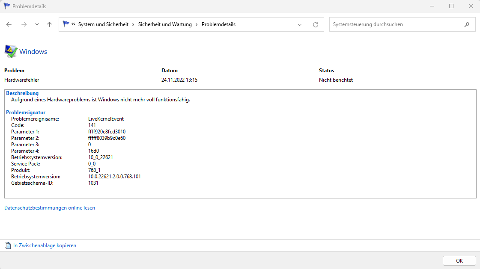Screen dimensions: 480x269
Task: Open Datenschutzbestimmungen online lesen link
Action: [x=50, y=208]
